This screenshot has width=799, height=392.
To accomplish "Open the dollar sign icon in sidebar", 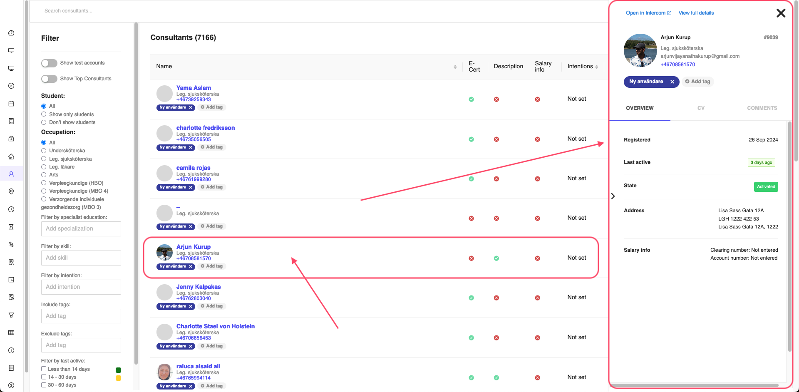I will (x=11, y=385).
